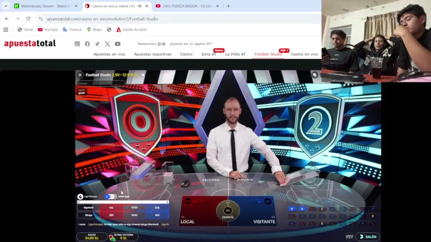Screen dimensions: 431x242
Task: Open the Traducir bookmark
Action: click(72, 30)
